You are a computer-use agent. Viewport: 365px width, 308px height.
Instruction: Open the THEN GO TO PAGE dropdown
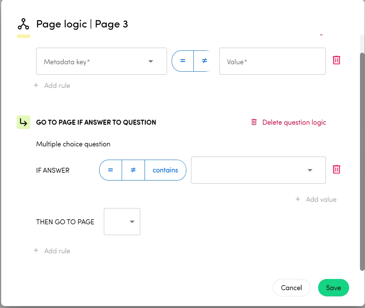(x=122, y=222)
